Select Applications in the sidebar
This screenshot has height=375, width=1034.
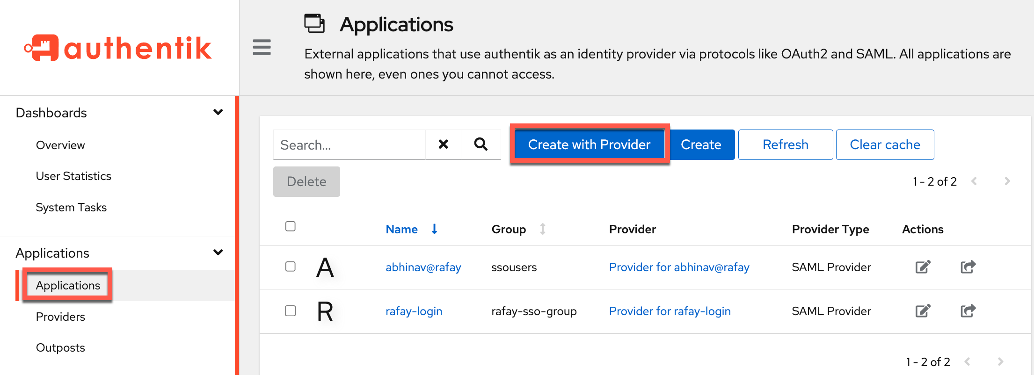tap(68, 285)
